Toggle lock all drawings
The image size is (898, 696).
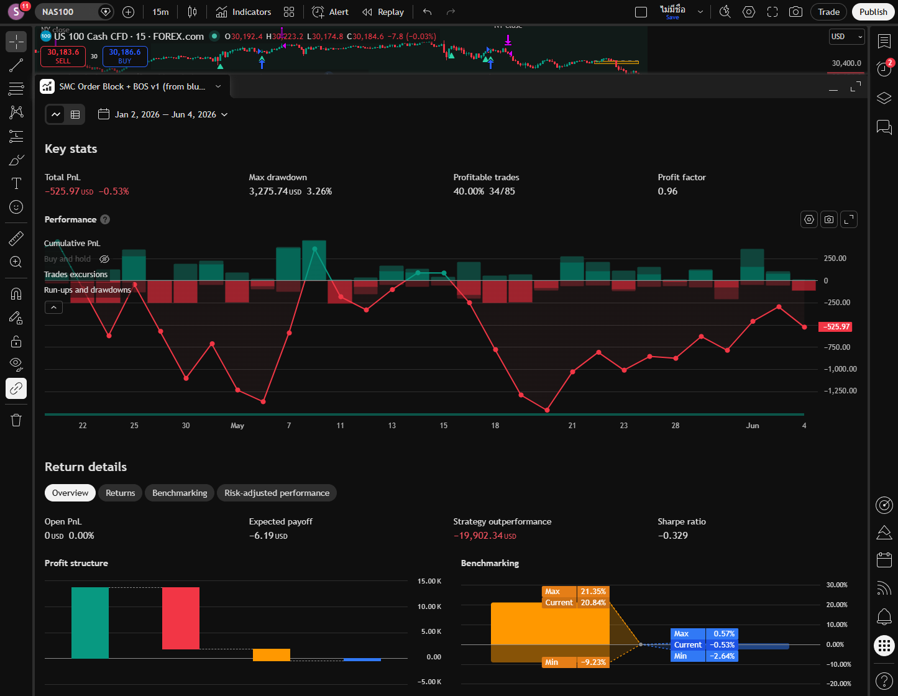(x=16, y=341)
